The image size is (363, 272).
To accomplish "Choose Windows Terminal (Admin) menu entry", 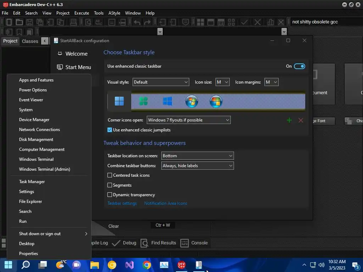I will click(49, 169).
